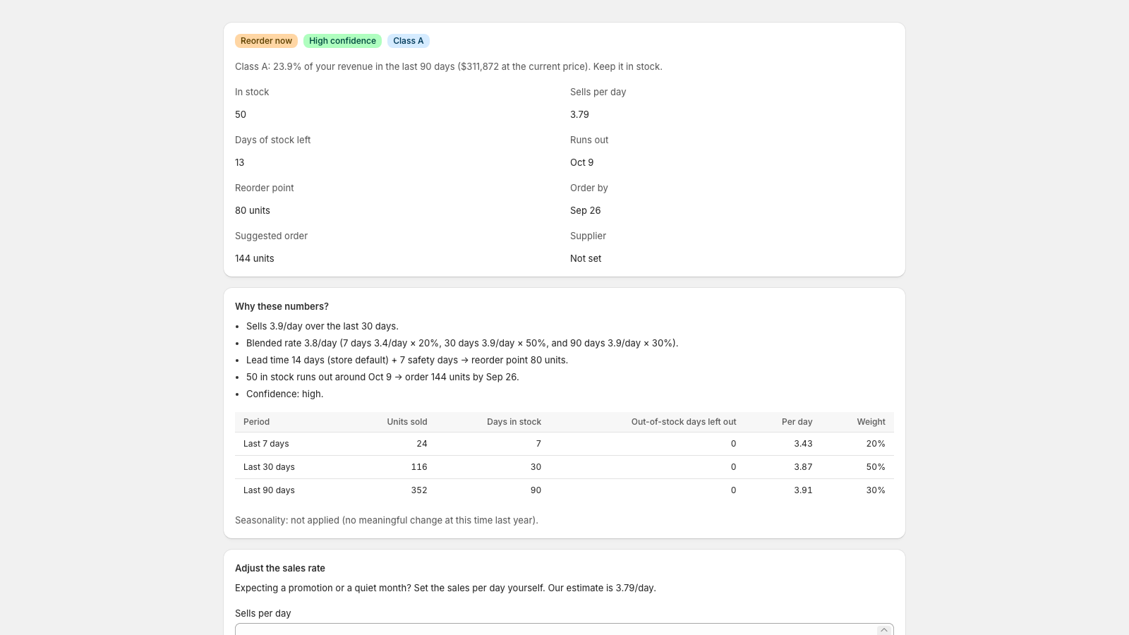Click the Reorder point 80 units value
1129x635 pixels.
(x=253, y=210)
